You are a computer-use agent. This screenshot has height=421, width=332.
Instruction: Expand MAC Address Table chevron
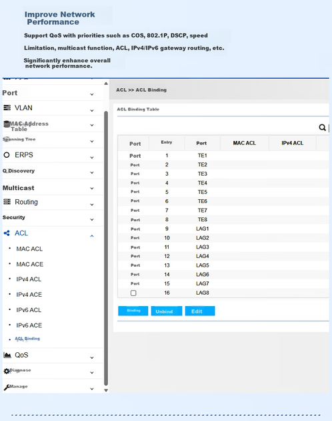pos(92,125)
